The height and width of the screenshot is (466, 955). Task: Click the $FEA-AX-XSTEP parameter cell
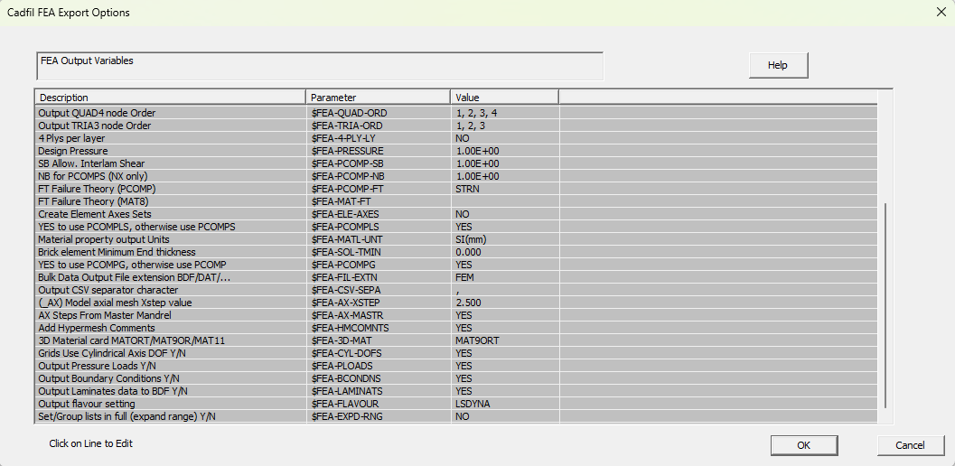click(379, 303)
